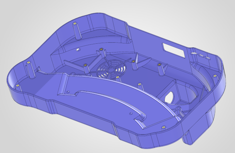Select the rectangular cutout in the housing
The width and height of the screenshot is (235, 153).
[173, 49]
